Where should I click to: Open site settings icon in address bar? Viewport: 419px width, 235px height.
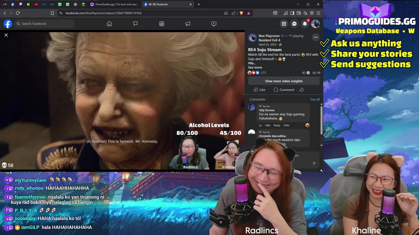61,13
